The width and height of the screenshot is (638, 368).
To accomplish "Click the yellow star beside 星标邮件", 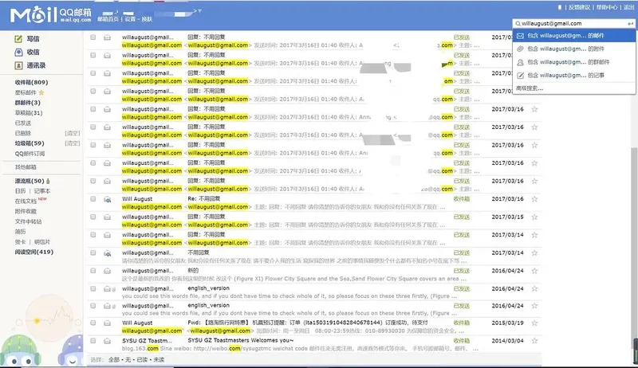I will click(41, 92).
